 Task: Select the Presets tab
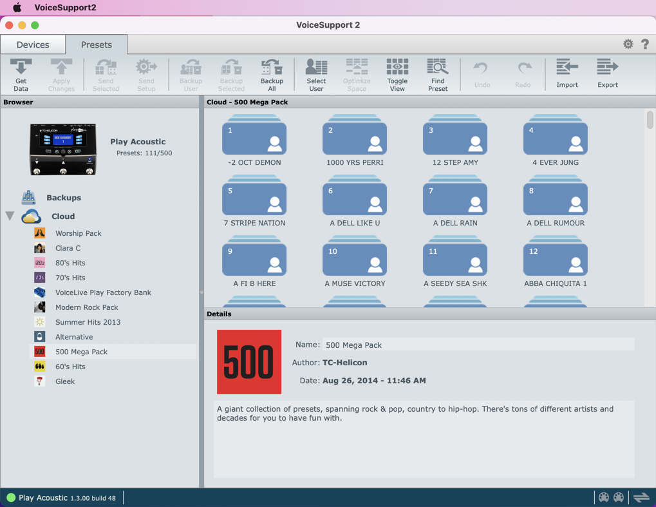click(x=97, y=44)
